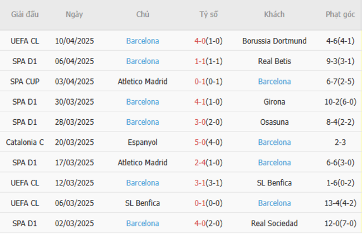Screen dimensions: 362x235
Task: Click the Tỷ số column header
Action: point(209,14)
